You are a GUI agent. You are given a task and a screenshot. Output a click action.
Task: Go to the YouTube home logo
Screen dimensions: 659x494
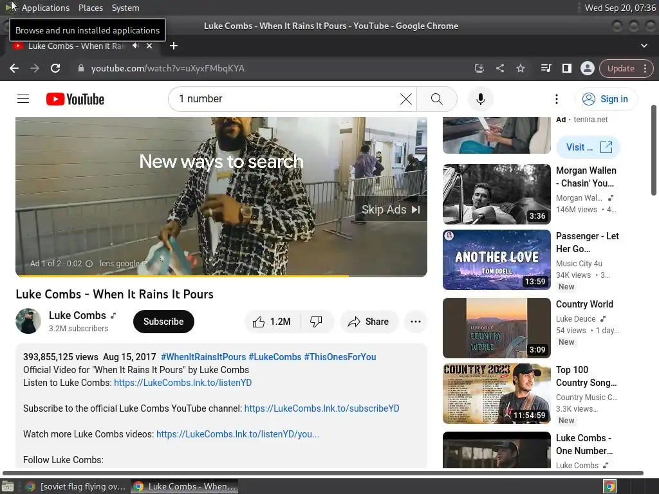pos(75,99)
